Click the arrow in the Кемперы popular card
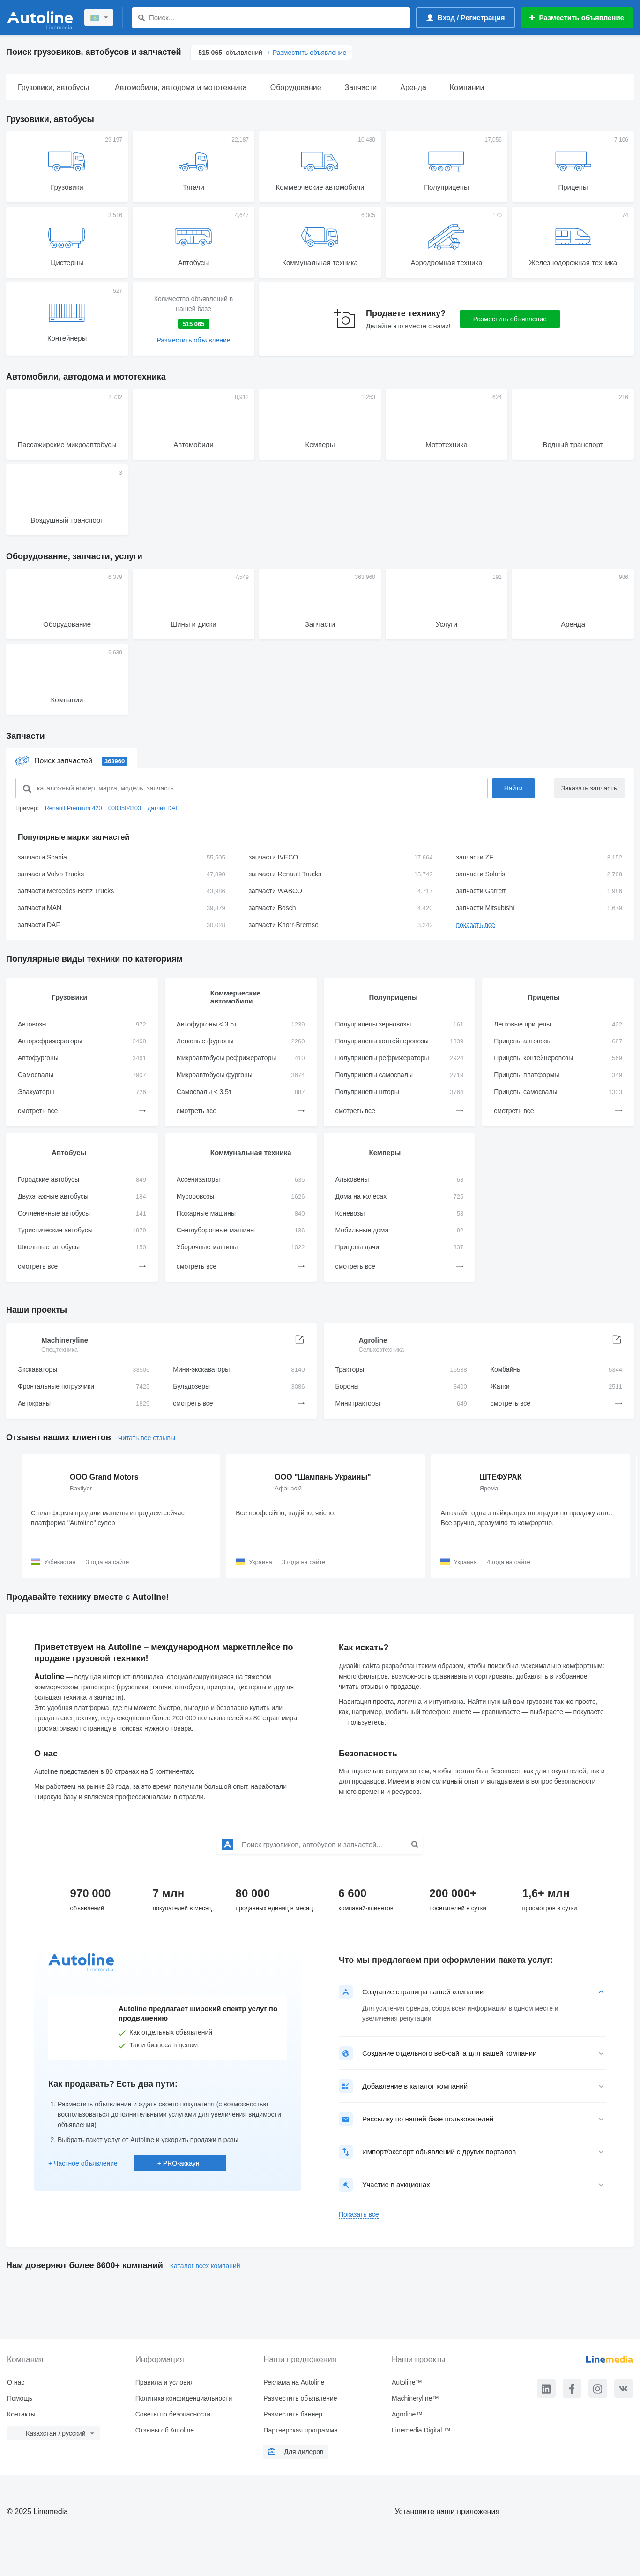640x2576 pixels. click(x=459, y=1266)
